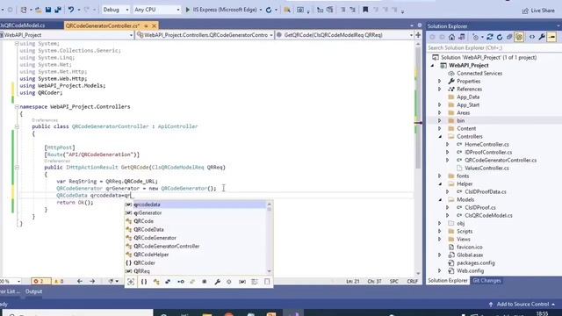The image size is (562, 316).
Task: Toggle a bookmark with the toolbar bookmark icon
Action: [x=365, y=10]
